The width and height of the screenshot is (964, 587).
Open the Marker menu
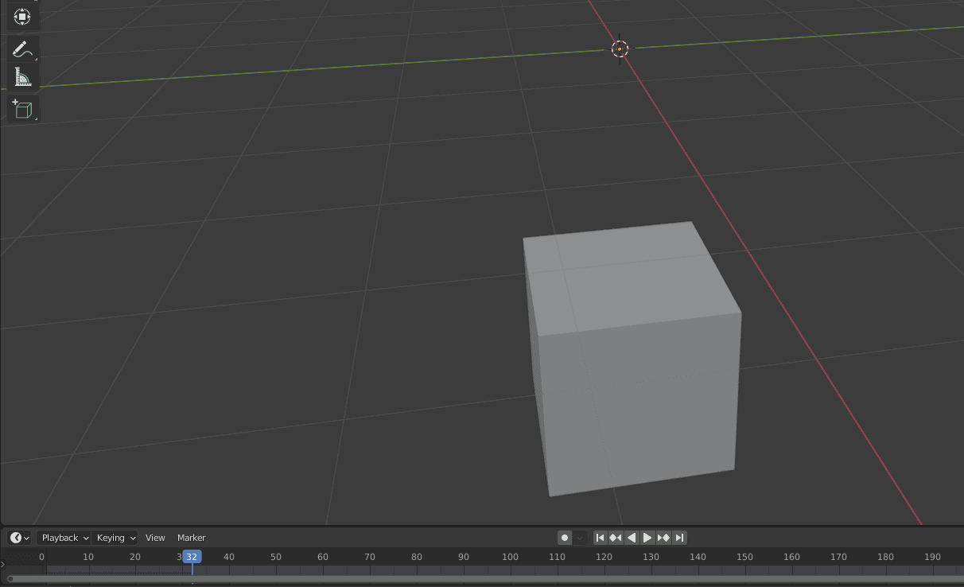pos(191,537)
